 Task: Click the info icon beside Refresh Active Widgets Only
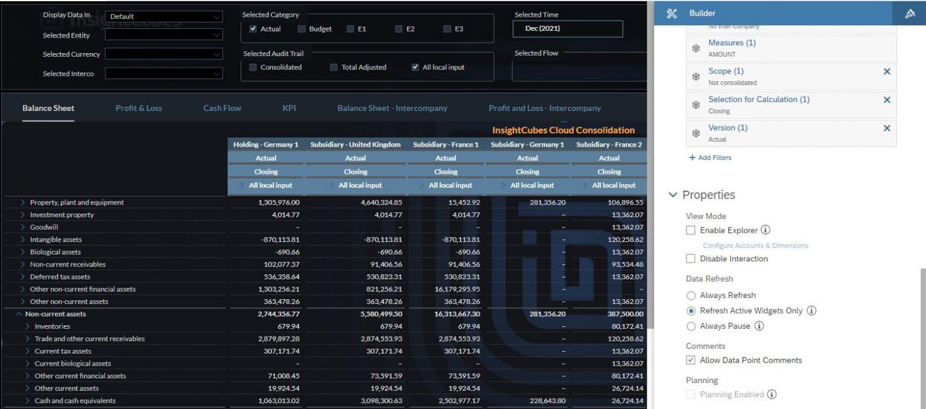point(811,311)
